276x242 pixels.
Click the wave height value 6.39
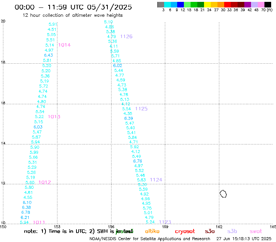point(129,119)
